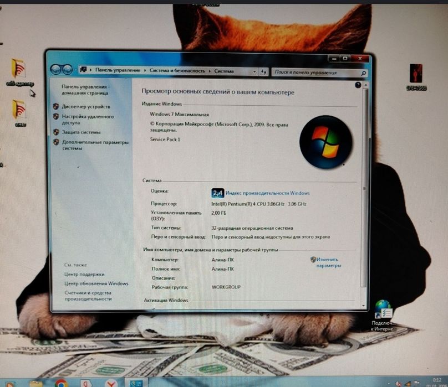Select the dark image file on desktop
The height and width of the screenshot is (387, 448).
pos(416,78)
